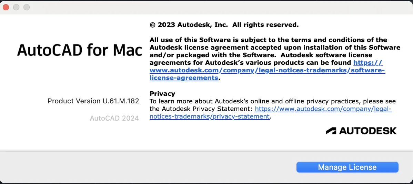Click the Autodesk logo symbol mark
The image size is (413, 184).
pos(331,131)
